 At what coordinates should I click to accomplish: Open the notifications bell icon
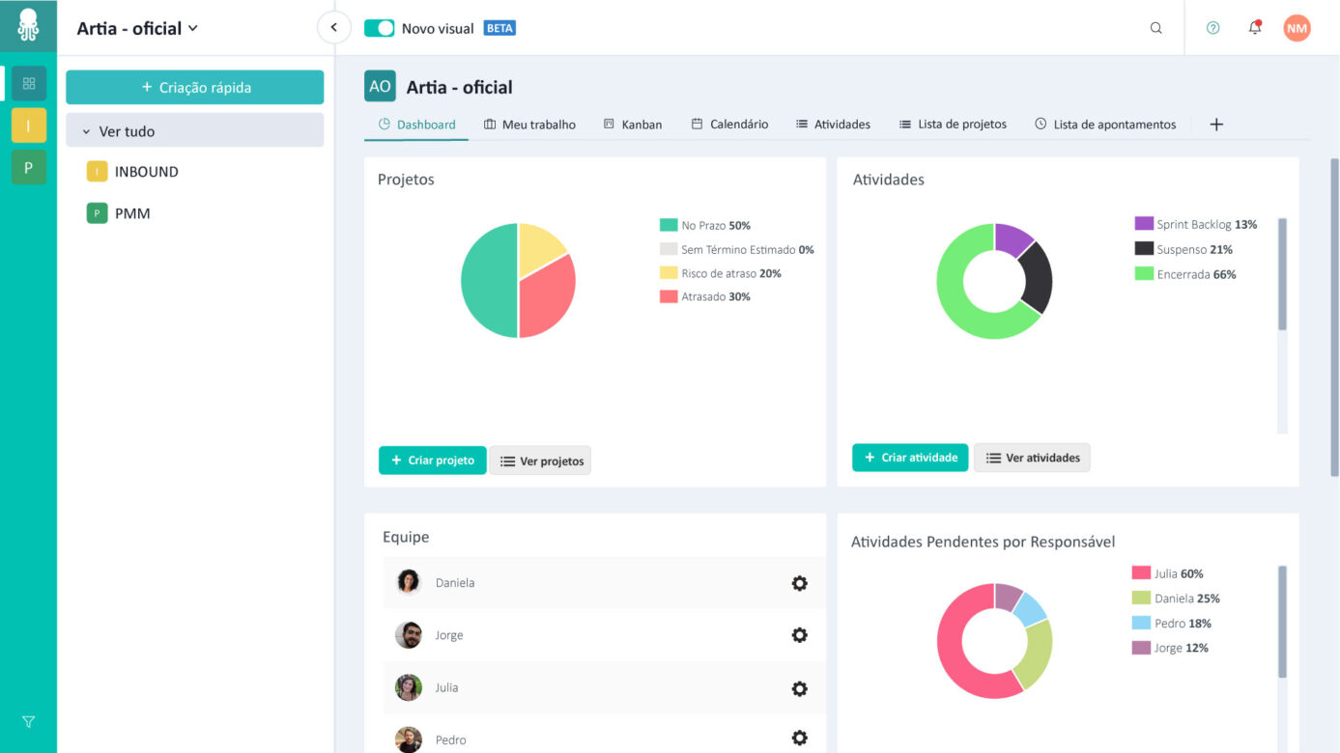1255,28
